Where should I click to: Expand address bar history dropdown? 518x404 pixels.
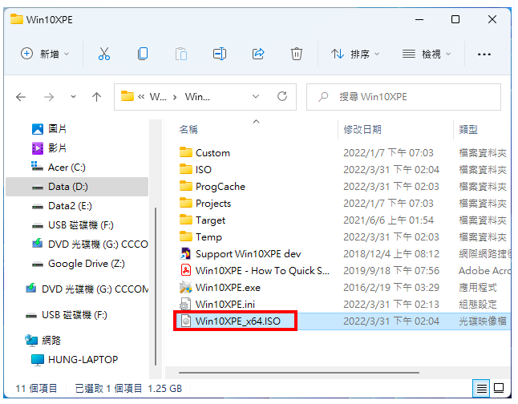[256, 96]
